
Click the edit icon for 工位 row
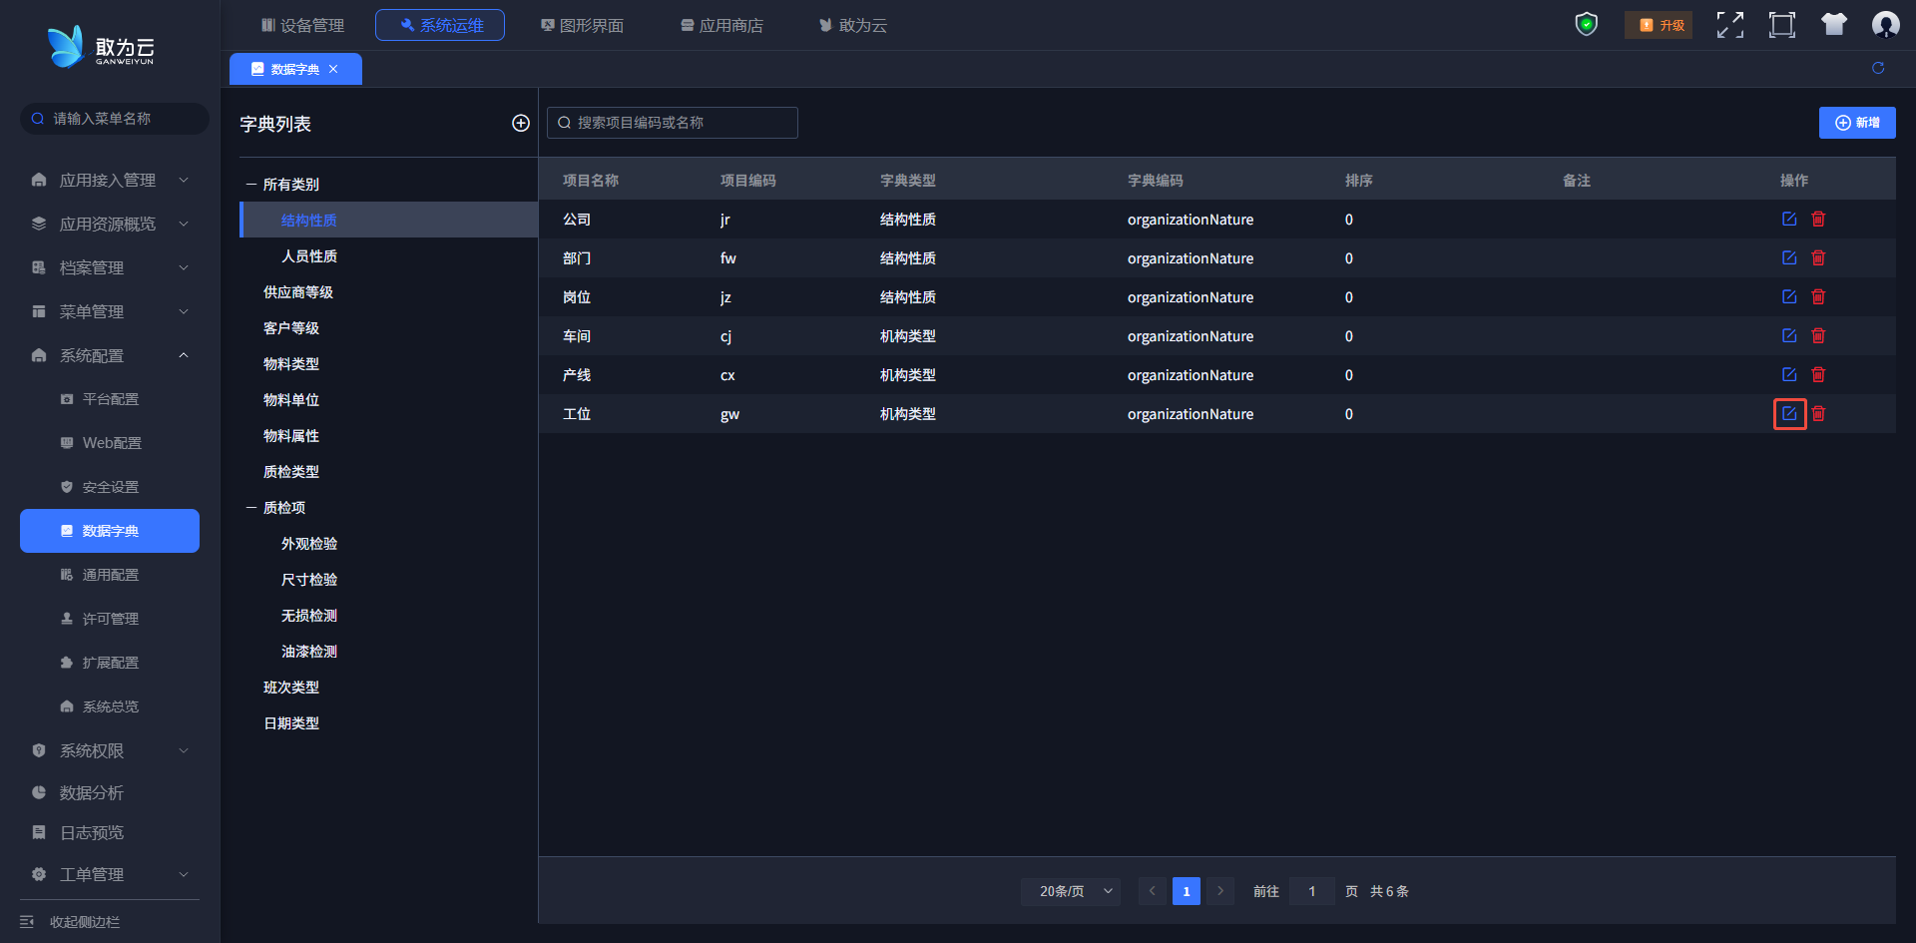(x=1789, y=413)
